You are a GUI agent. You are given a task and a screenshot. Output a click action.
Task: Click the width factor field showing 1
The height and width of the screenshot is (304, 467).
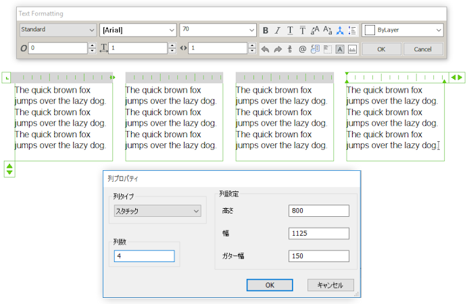point(138,48)
